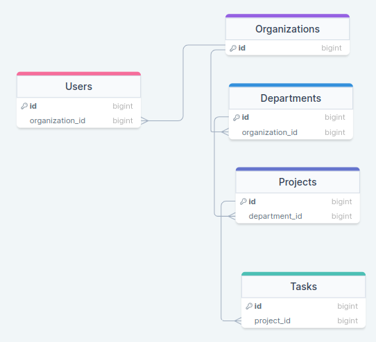Click project_id field in Tasks table
This screenshot has height=342, width=376.
304,321
